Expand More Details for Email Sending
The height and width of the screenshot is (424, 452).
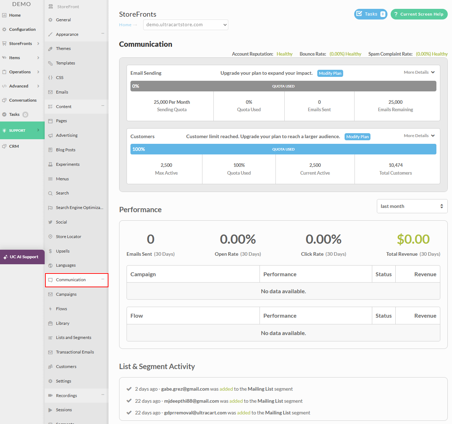click(419, 72)
